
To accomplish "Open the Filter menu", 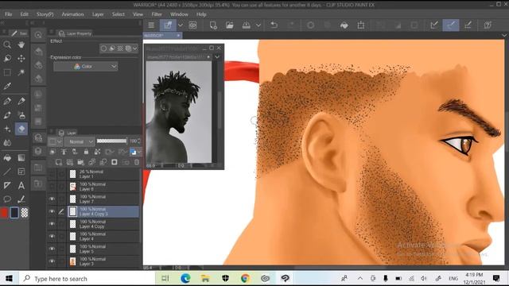I will point(157,14).
